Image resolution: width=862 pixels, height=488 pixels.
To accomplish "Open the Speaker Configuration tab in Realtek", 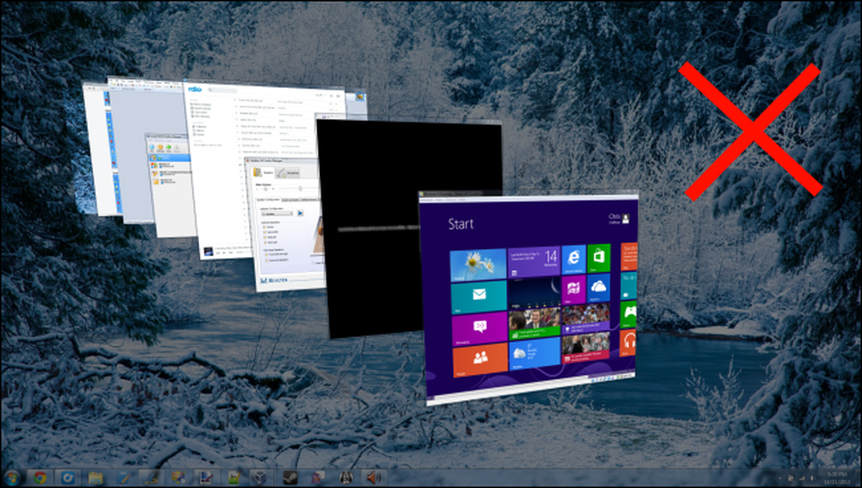I will (x=269, y=199).
